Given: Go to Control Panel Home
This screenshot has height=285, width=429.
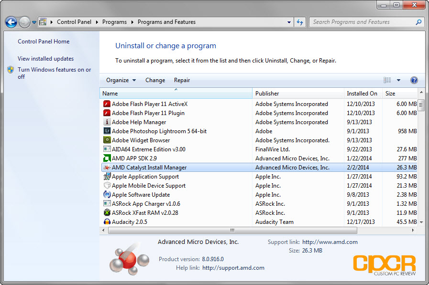Looking at the screenshot, I should (x=44, y=42).
